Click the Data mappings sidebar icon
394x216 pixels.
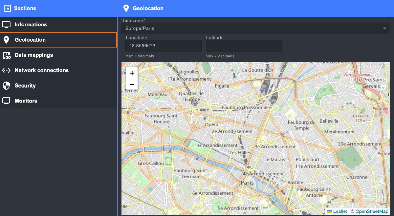[6, 55]
